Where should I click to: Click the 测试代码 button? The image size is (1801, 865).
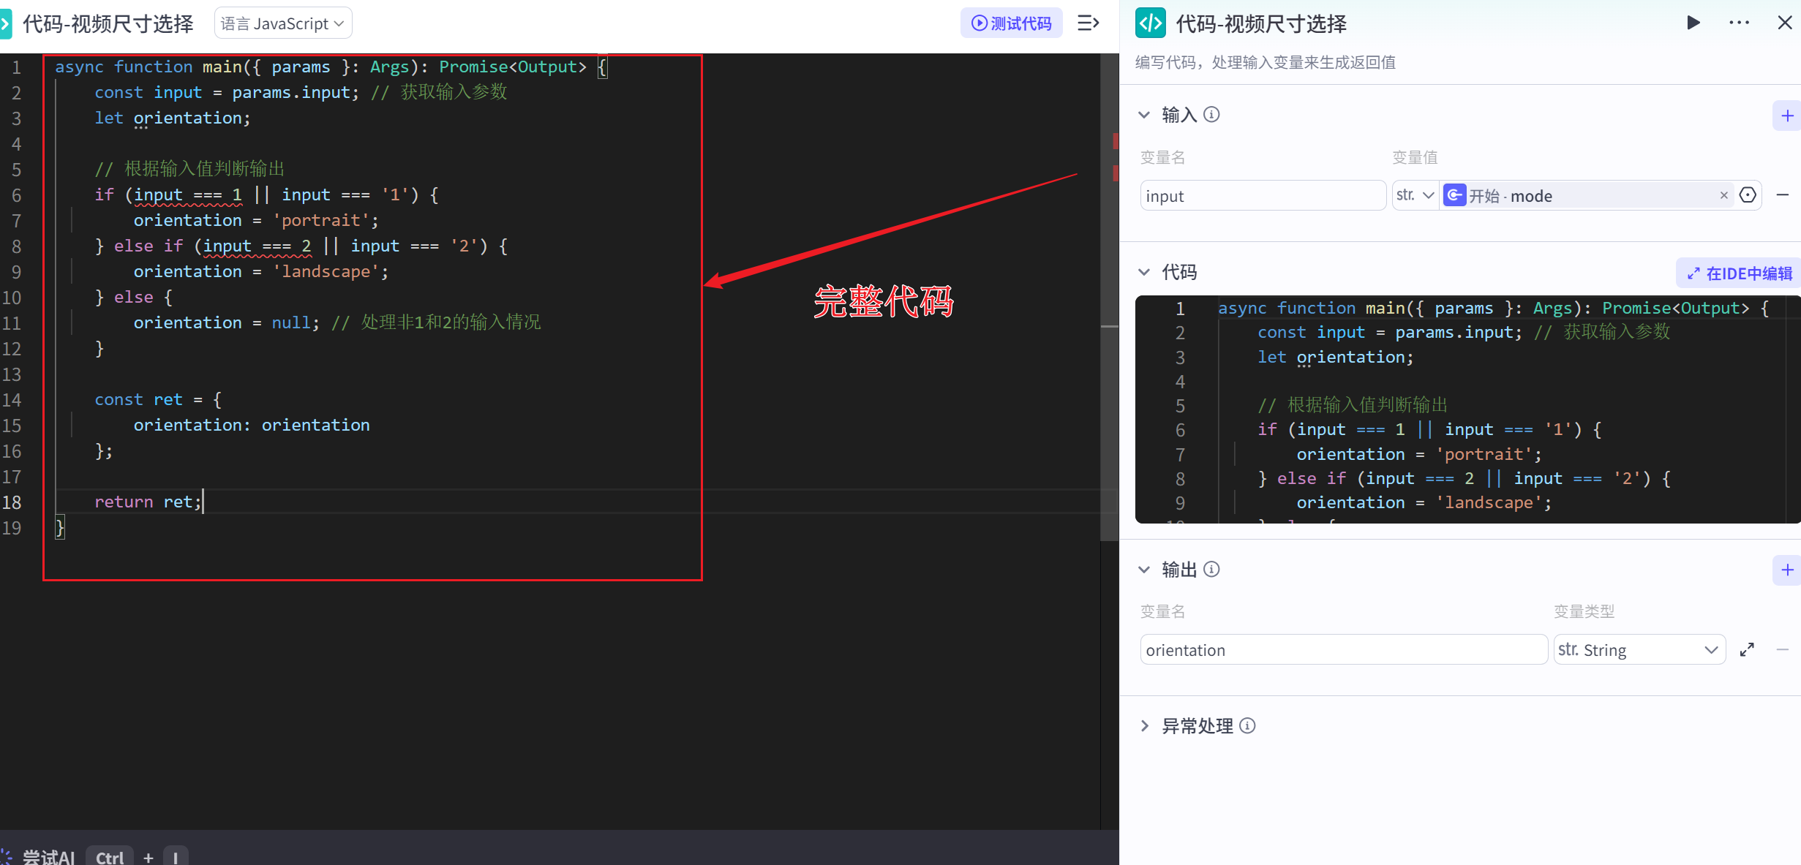pos(1011,23)
